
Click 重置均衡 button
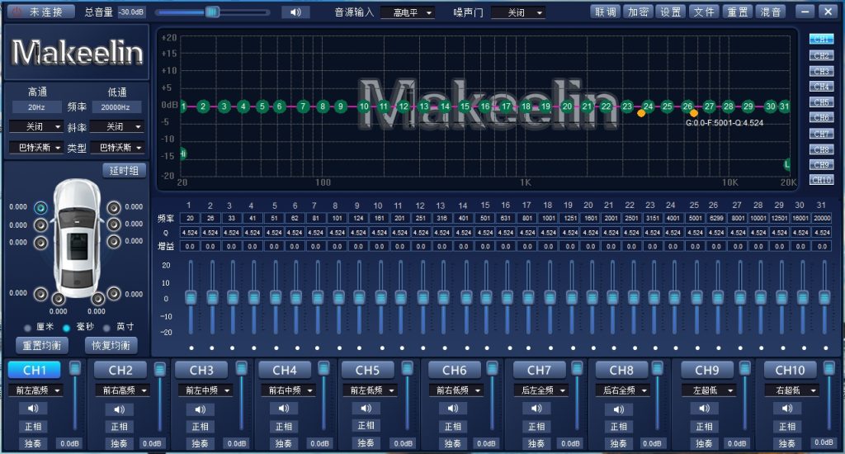(41, 345)
